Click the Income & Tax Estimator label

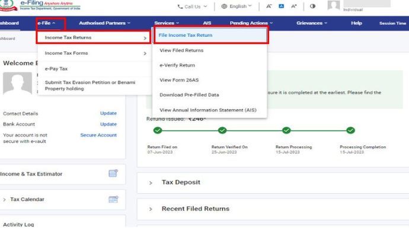pos(31,174)
